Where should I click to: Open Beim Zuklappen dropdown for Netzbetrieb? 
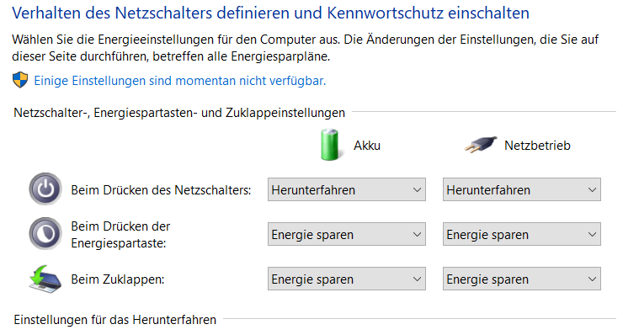click(x=522, y=279)
